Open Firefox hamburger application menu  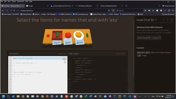[173, 10]
